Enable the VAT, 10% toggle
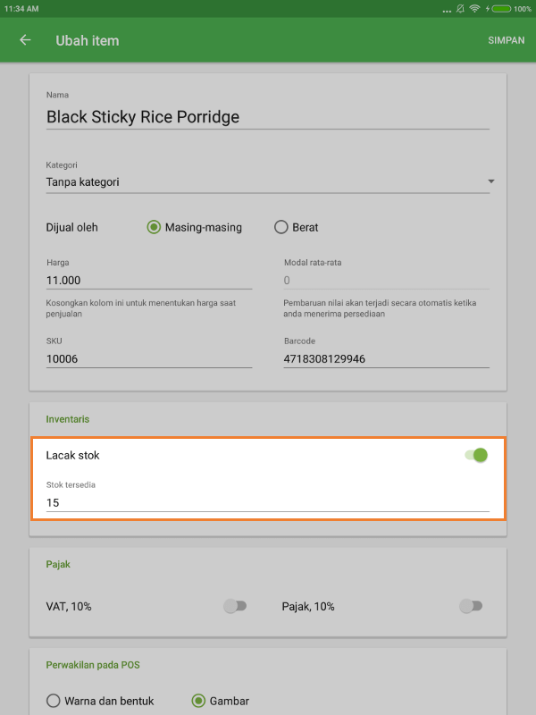536x715 pixels. [x=234, y=606]
